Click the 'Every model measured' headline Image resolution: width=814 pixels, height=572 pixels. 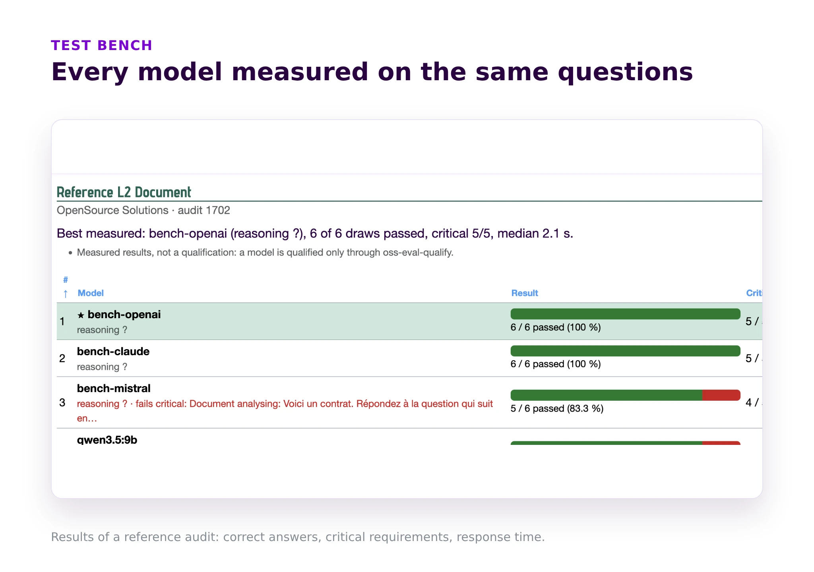(372, 72)
